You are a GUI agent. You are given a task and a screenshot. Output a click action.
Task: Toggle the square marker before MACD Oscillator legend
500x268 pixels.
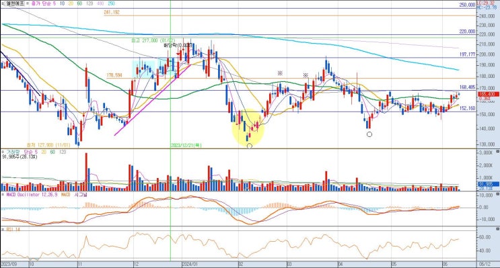(x=3, y=195)
